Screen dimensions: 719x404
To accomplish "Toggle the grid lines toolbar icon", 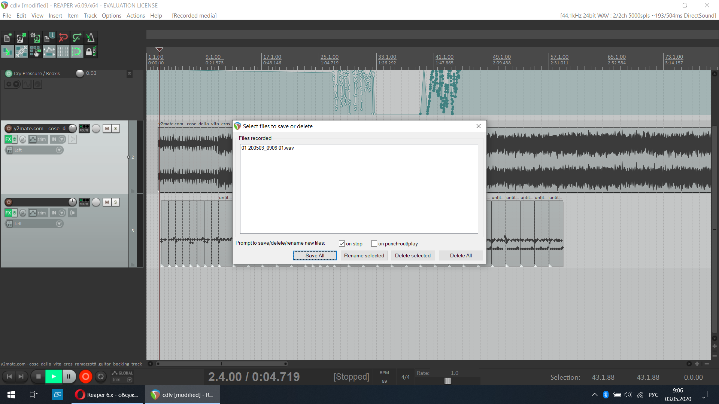I will [63, 52].
